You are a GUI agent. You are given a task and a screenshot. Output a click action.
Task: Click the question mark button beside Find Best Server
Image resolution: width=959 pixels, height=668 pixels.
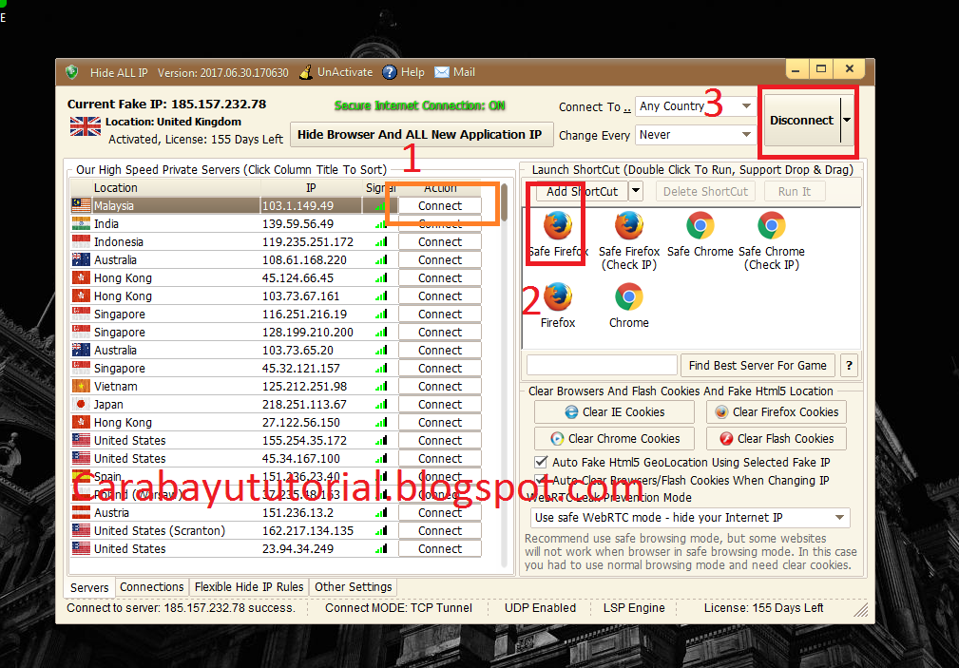(x=849, y=365)
